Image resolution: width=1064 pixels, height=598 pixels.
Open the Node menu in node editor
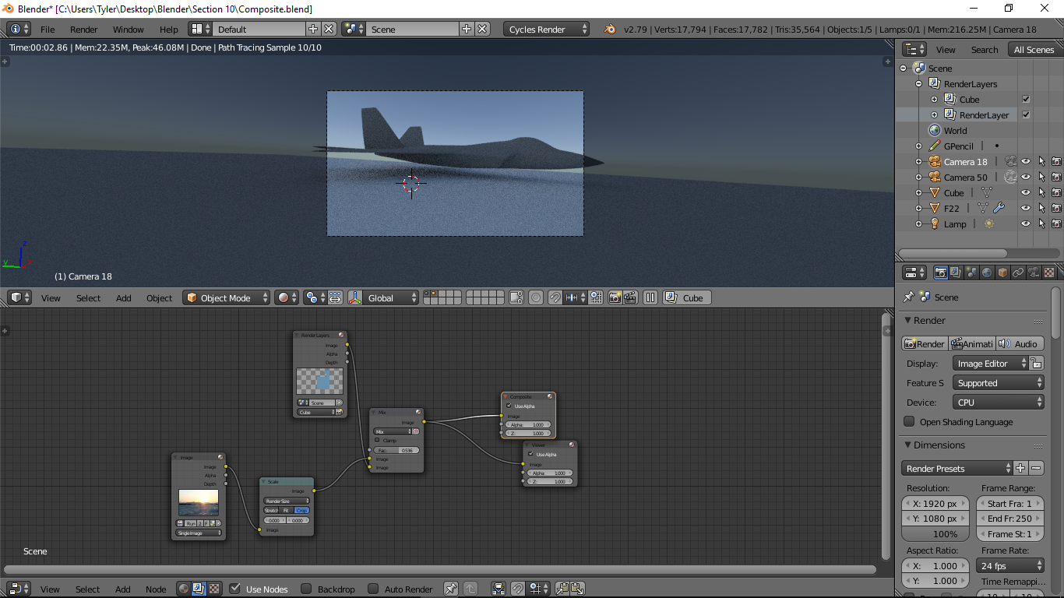(x=156, y=589)
